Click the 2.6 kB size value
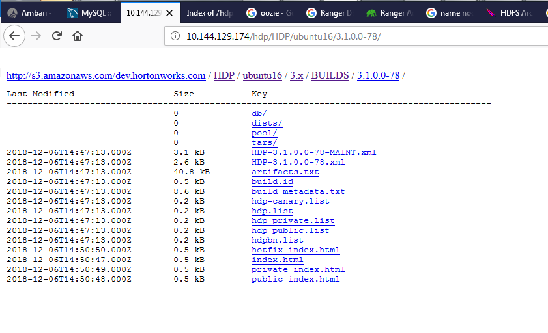The width and height of the screenshot is (548, 333). point(189,162)
